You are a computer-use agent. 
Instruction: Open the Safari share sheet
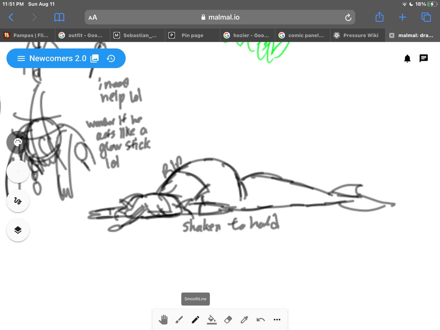click(x=379, y=17)
